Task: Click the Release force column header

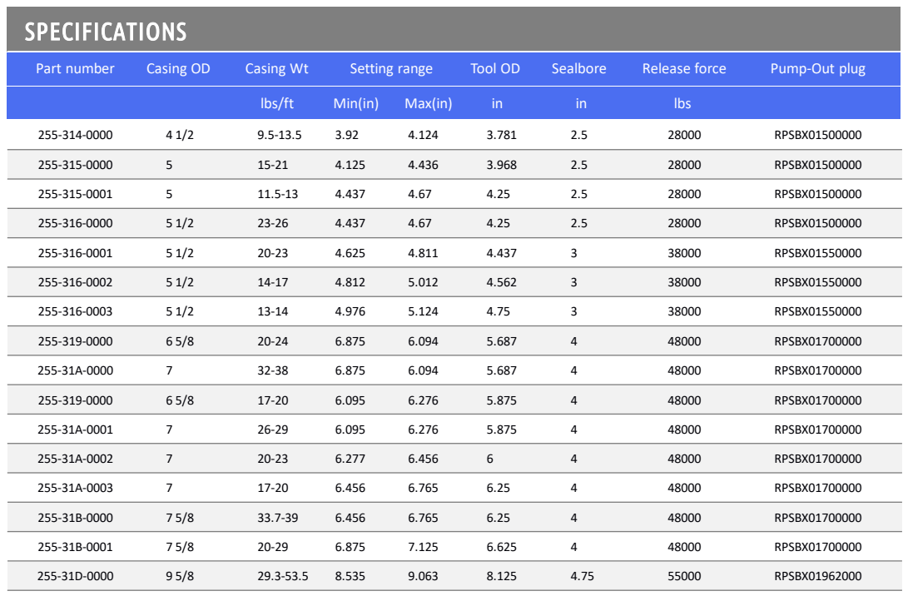Action: click(684, 68)
